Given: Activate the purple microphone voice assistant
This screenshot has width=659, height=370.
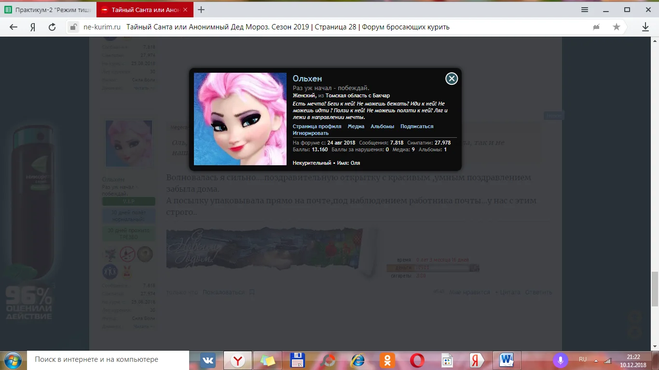Looking at the screenshot, I should click(561, 360).
